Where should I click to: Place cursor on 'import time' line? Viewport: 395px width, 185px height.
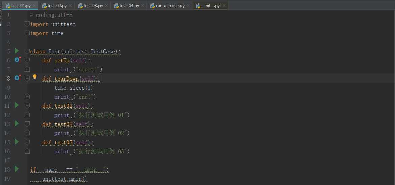coord(47,33)
